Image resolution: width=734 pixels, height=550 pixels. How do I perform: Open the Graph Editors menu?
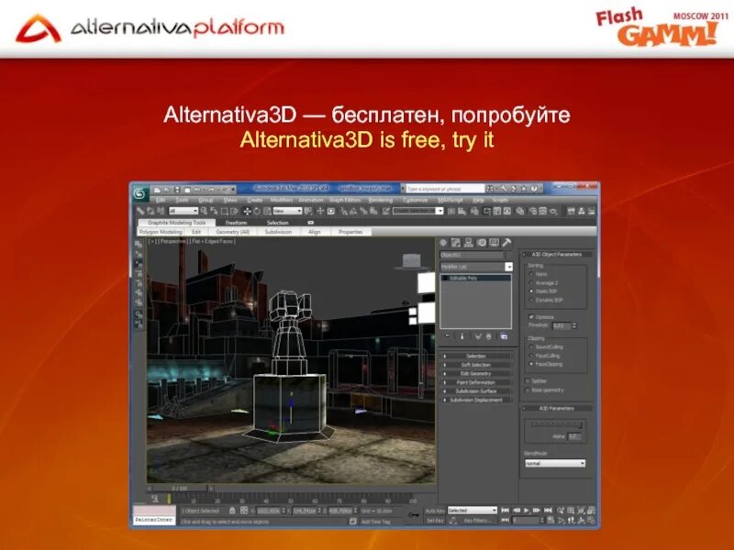click(345, 200)
